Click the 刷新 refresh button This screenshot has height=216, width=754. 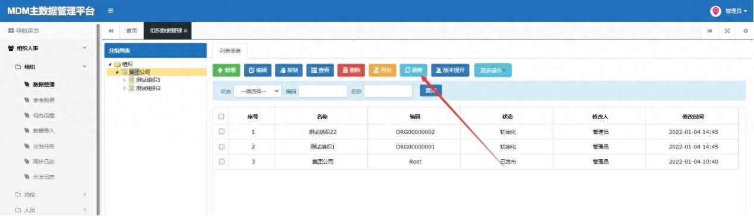(x=413, y=70)
